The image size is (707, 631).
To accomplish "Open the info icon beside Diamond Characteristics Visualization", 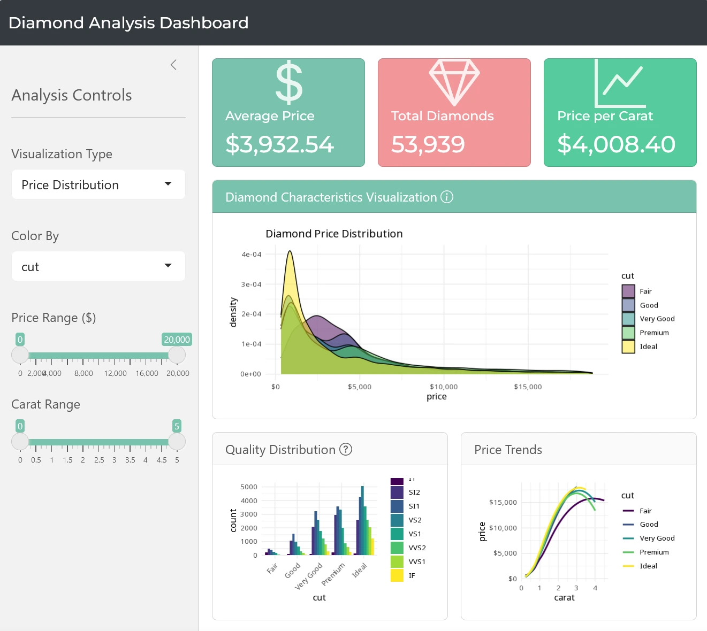I will click(447, 197).
